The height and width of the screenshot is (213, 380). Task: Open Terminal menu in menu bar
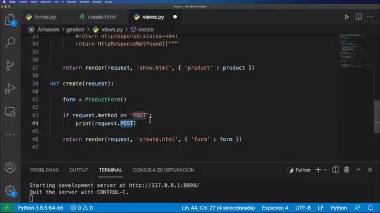[x=84, y=2]
